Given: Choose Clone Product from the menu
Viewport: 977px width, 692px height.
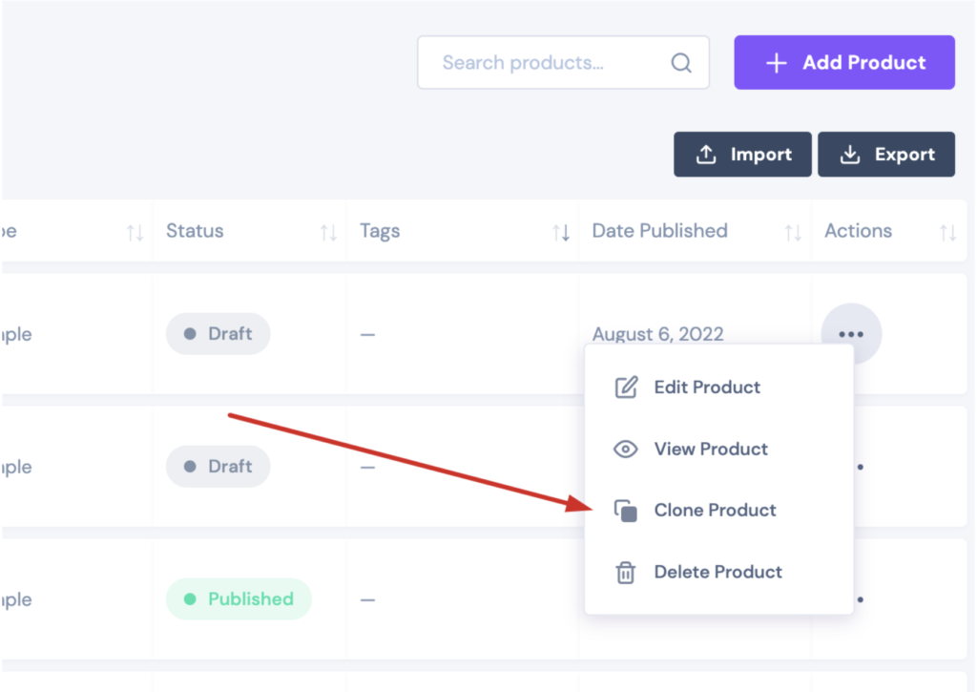Looking at the screenshot, I should coord(718,510).
